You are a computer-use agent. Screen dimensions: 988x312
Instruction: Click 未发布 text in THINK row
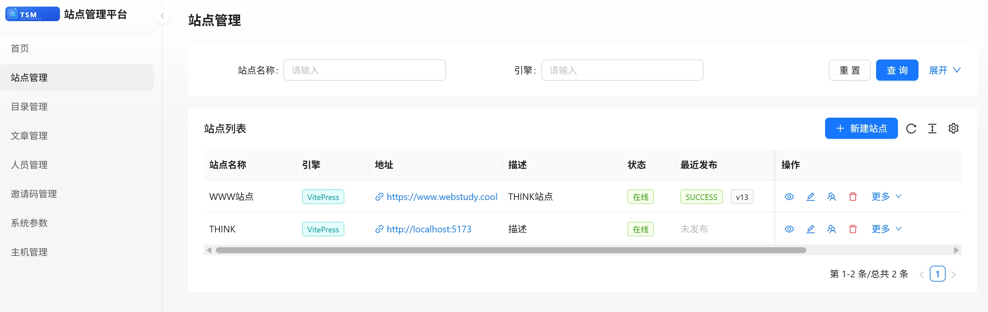pos(694,229)
